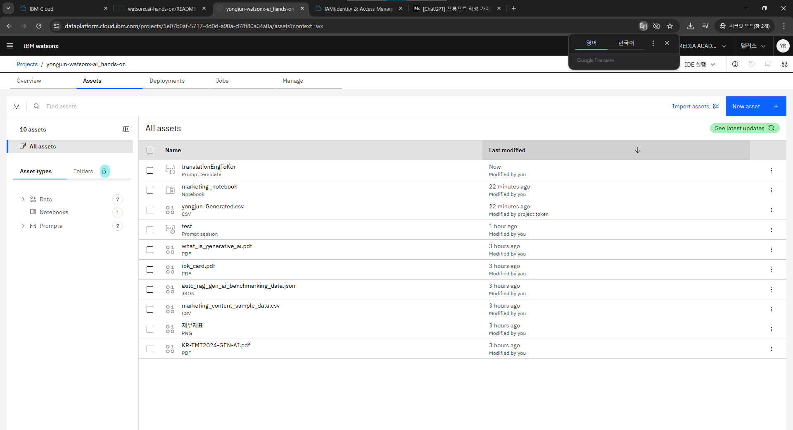The height and width of the screenshot is (430, 793).
Task: Click See latest updates button
Action: (744, 128)
